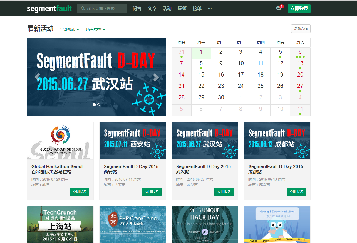Open the 文章 nav item
Screen dimensions: 357x243
tap(152, 9)
